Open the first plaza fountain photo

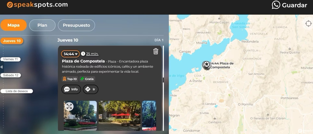pyautogui.click(x=80, y=116)
